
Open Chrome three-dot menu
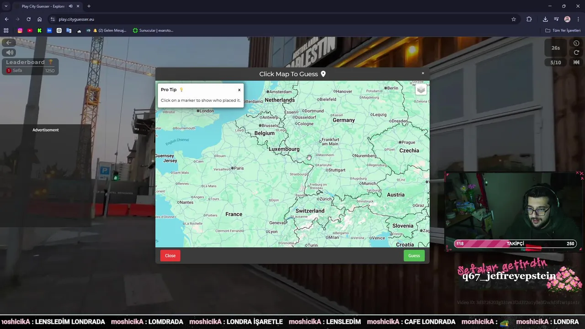tap(578, 19)
